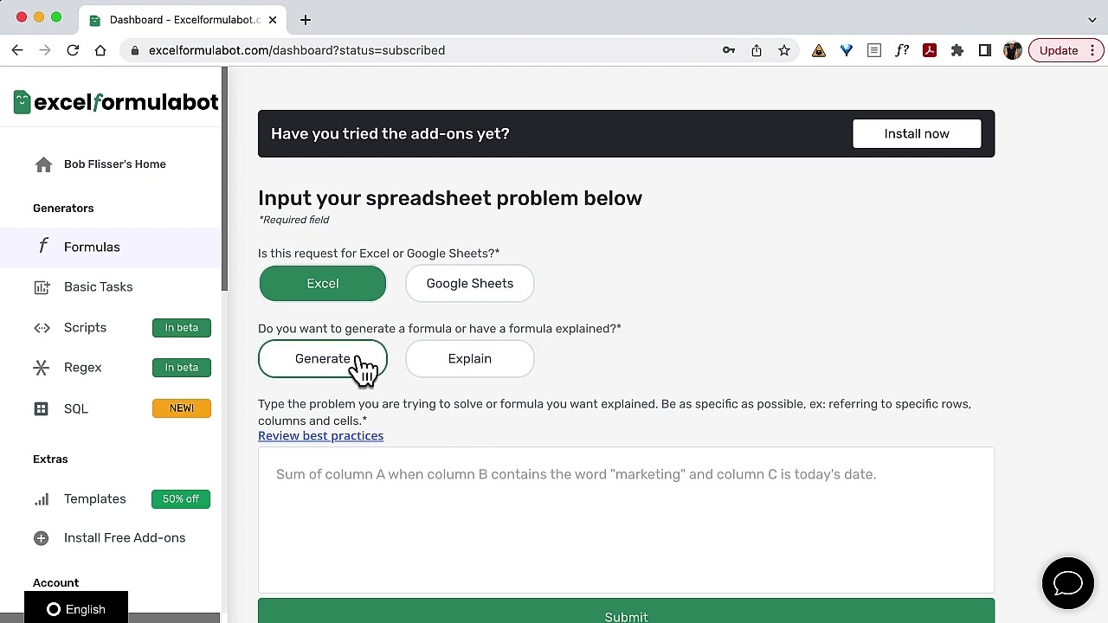The height and width of the screenshot is (623, 1108).
Task: Expand the tab search chevron in Chrome
Action: click(1092, 20)
